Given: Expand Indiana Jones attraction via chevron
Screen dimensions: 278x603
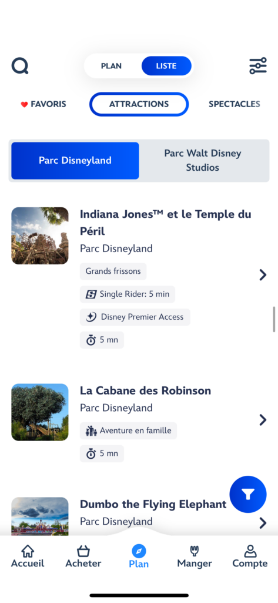Looking at the screenshot, I should click(x=263, y=274).
